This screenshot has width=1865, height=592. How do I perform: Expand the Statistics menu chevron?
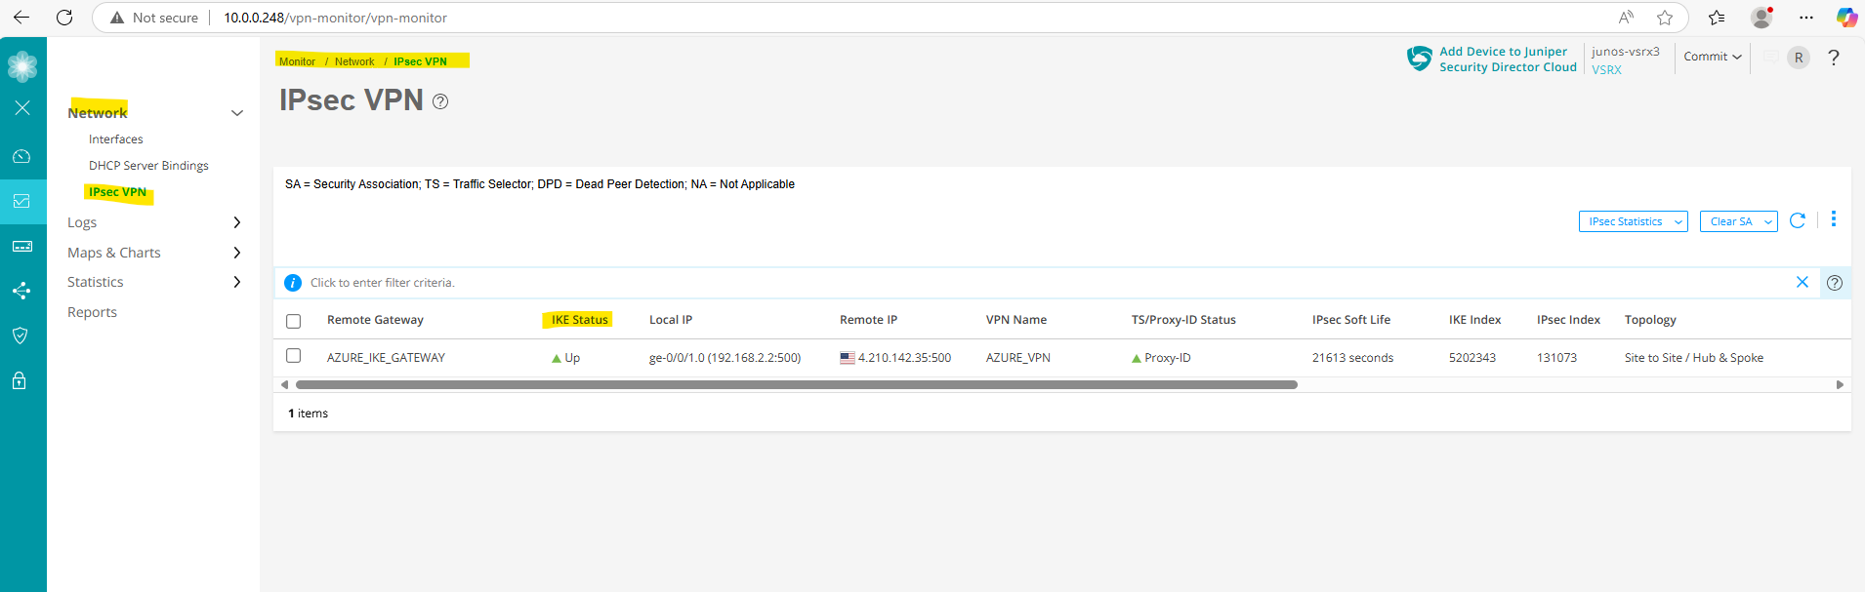pyautogui.click(x=236, y=282)
